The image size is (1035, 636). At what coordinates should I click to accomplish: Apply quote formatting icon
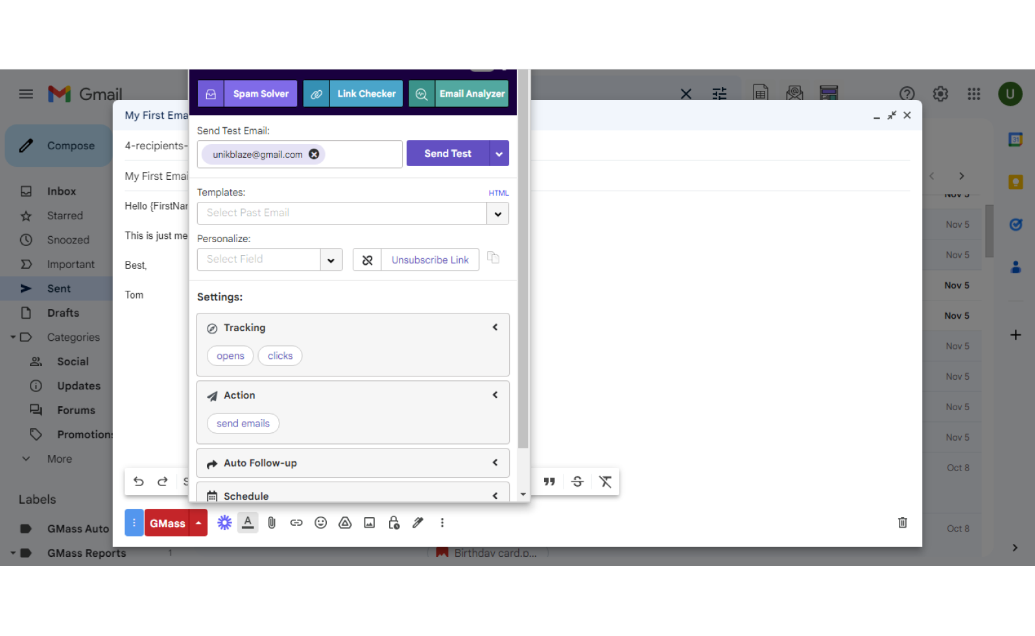click(x=549, y=482)
